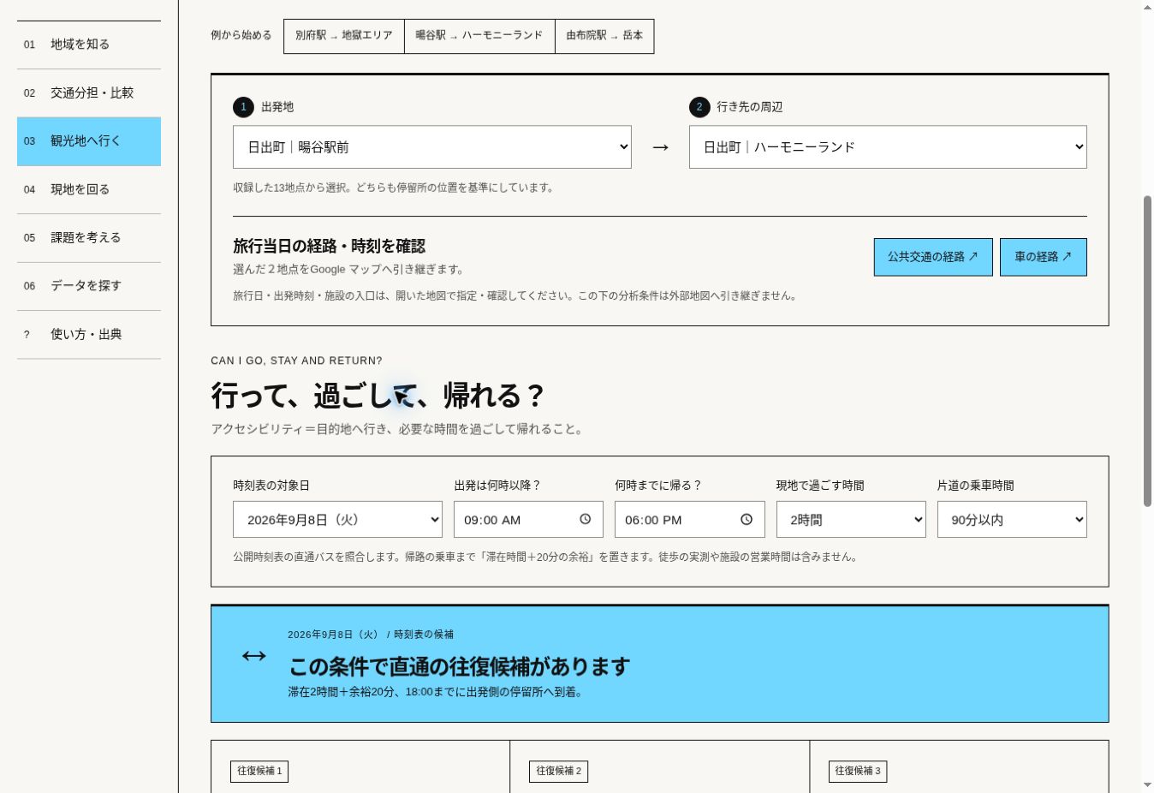The height and width of the screenshot is (793, 1154).
Task: Click the 往復候補 1 card label
Action: tap(259, 772)
